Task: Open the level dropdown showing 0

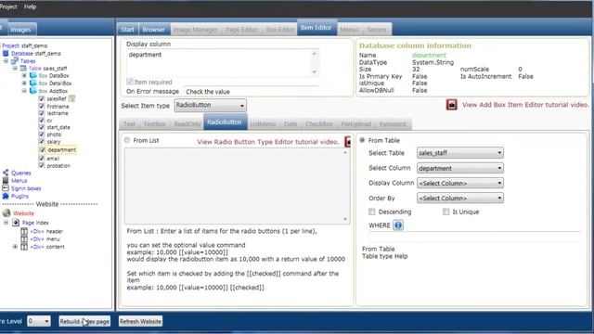Action: pos(39,321)
